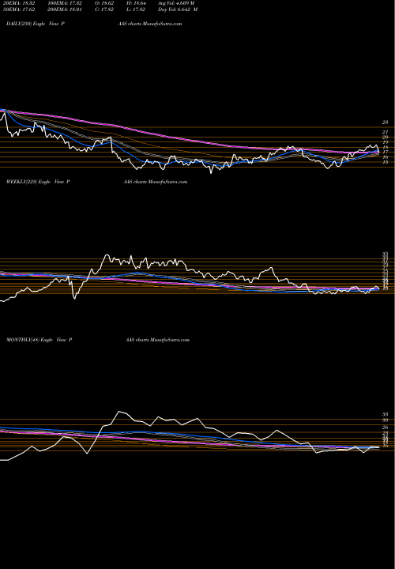Click the open price O: 18.62
The height and width of the screenshot is (569, 395).
tap(104, 3)
